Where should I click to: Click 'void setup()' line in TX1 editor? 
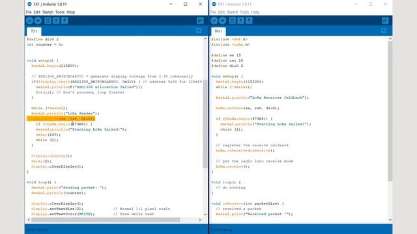[x=42, y=60]
